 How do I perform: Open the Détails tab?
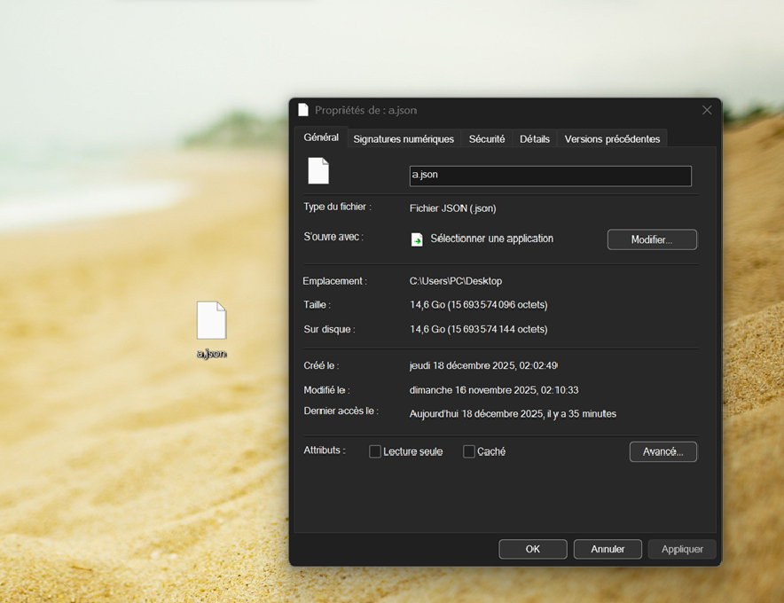click(535, 139)
